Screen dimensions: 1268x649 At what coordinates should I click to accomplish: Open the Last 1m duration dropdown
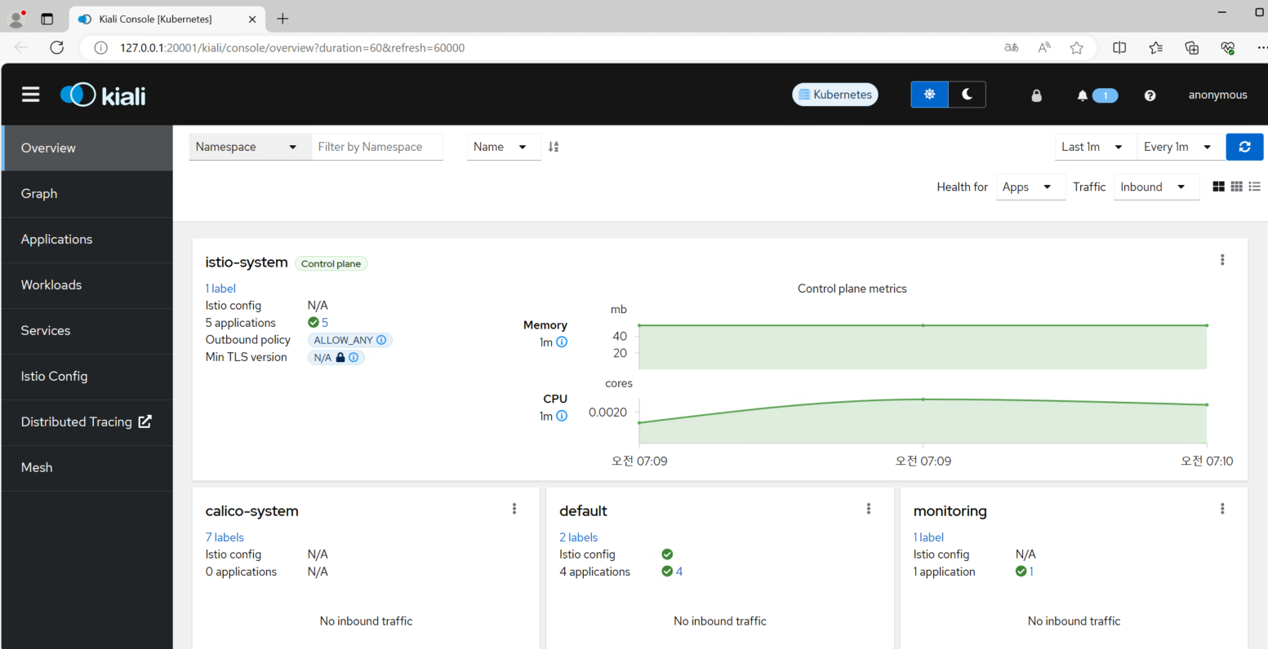click(1095, 147)
